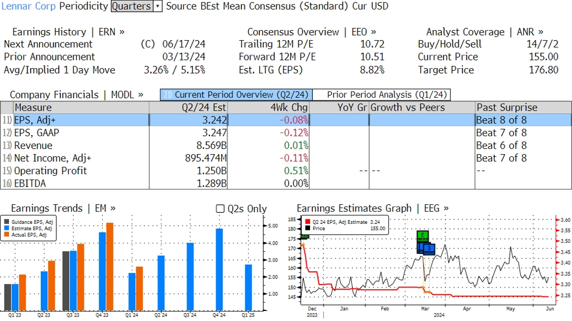Open Earnings History ERN link
The width and height of the screenshot is (572, 321).
pos(68,32)
